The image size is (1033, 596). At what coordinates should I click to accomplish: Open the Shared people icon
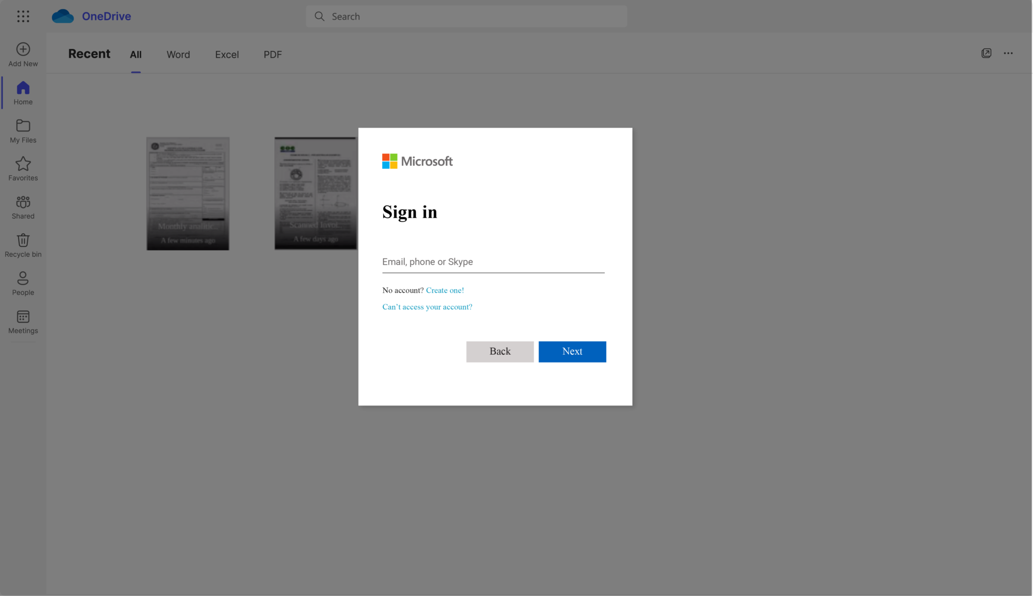tap(23, 202)
